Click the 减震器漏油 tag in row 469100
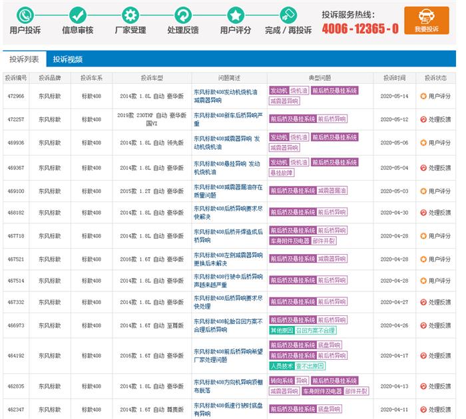 (332, 191)
